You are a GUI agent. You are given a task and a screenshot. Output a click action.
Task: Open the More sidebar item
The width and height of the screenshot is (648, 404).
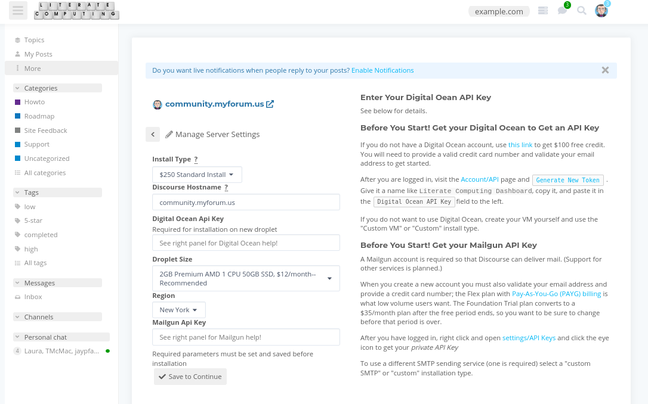(x=61, y=69)
